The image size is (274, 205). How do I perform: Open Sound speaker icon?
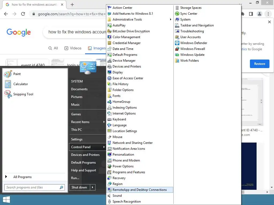click(x=109, y=196)
